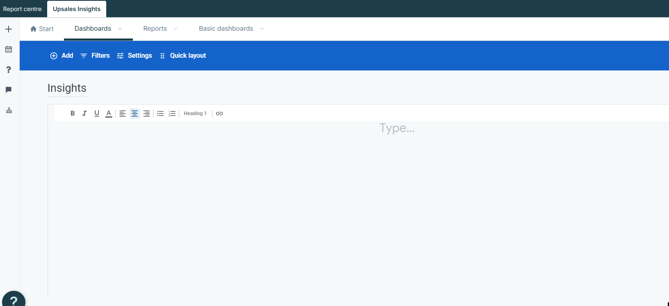Open the Reports menu
This screenshot has height=306, width=669.
pos(155,29)
